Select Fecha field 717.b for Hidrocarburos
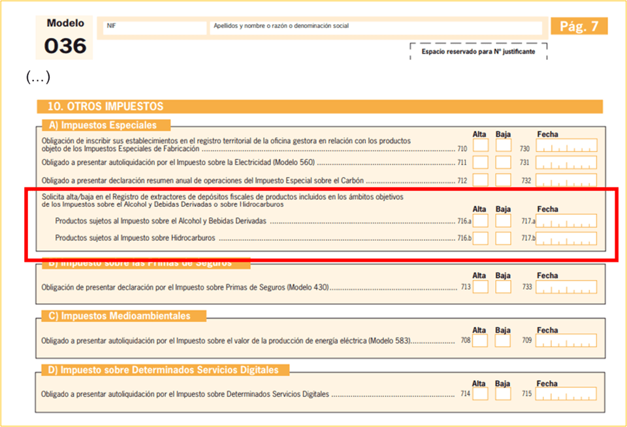Viewport: 627px width, 427px height. pyautogui.click(x=566, y=238)
